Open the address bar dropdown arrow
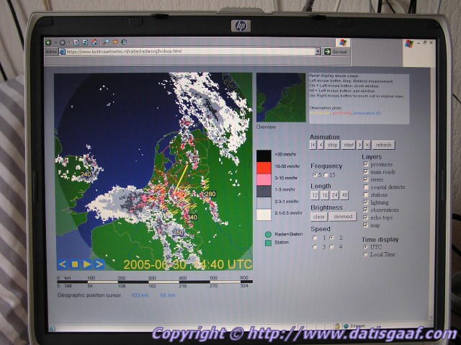Viewport: 461px width, 345px height. click(318, 52)
